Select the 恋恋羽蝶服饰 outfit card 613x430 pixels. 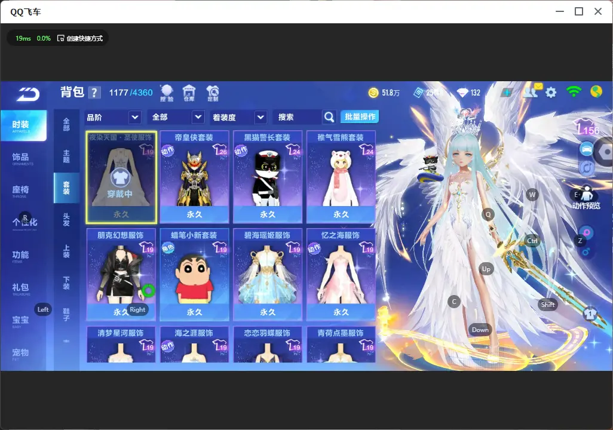[268, 345]
